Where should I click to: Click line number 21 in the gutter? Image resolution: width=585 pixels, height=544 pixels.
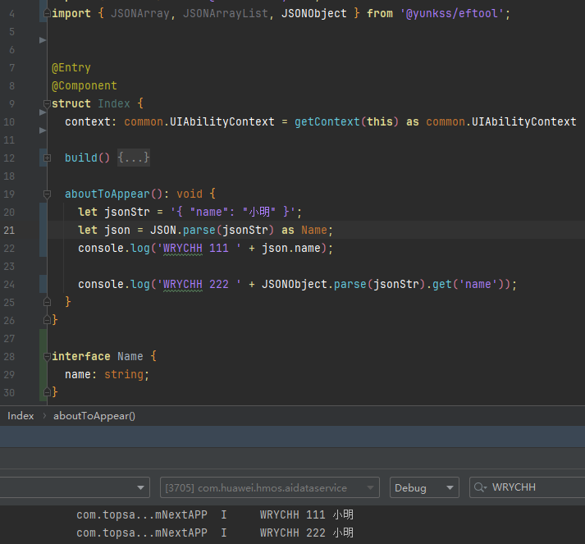9,231
